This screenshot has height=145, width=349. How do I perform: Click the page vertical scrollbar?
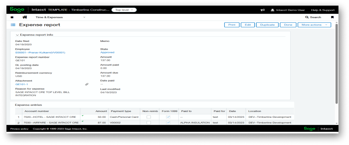tap(336, 64)
